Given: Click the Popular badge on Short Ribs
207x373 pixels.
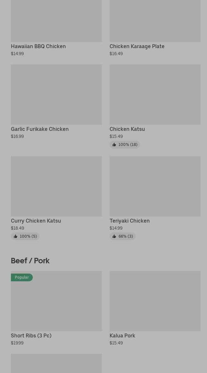Looking at the screenshot, I should [x=22, y=277].
